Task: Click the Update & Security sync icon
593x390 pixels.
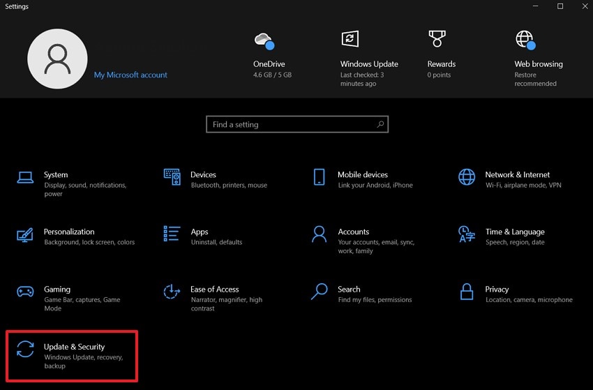Action: click(25, 349)
